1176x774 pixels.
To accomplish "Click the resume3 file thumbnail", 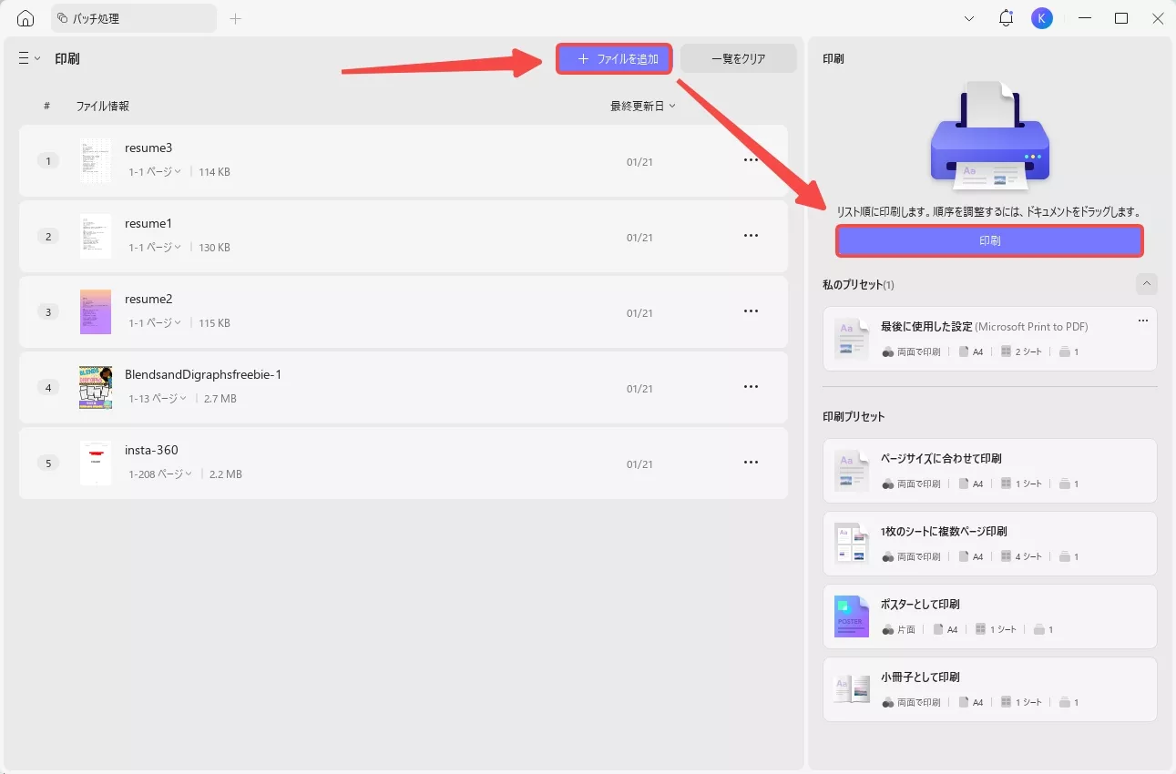I will (96, 160).
